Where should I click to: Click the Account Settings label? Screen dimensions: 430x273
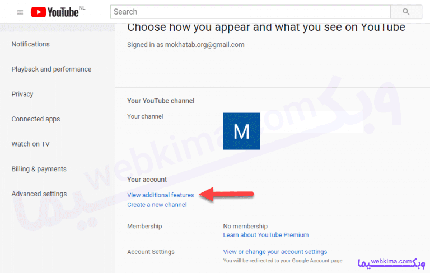151,252
